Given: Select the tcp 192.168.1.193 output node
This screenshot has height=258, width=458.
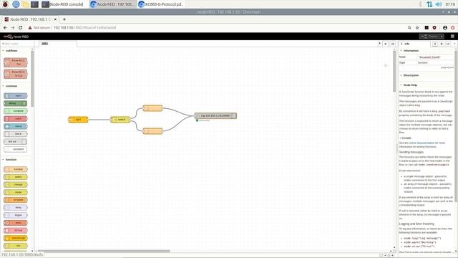Looking at the screenshot, I should tap(215, 115).
